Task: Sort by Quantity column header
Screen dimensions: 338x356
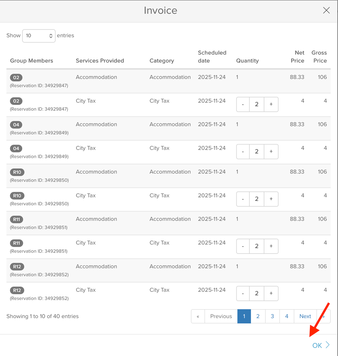Action: click(x=247, y=61)
